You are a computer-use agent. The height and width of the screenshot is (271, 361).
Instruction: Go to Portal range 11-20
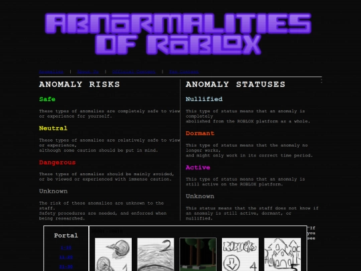click(66, 257)
